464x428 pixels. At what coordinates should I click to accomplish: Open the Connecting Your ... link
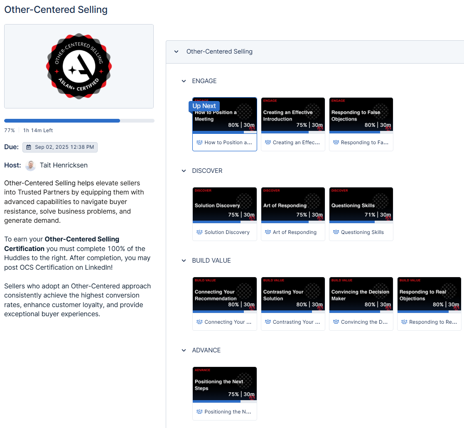(228, 322)
